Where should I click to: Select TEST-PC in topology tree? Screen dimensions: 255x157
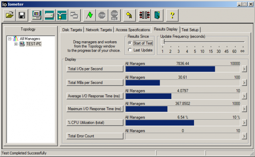[33, 44]
